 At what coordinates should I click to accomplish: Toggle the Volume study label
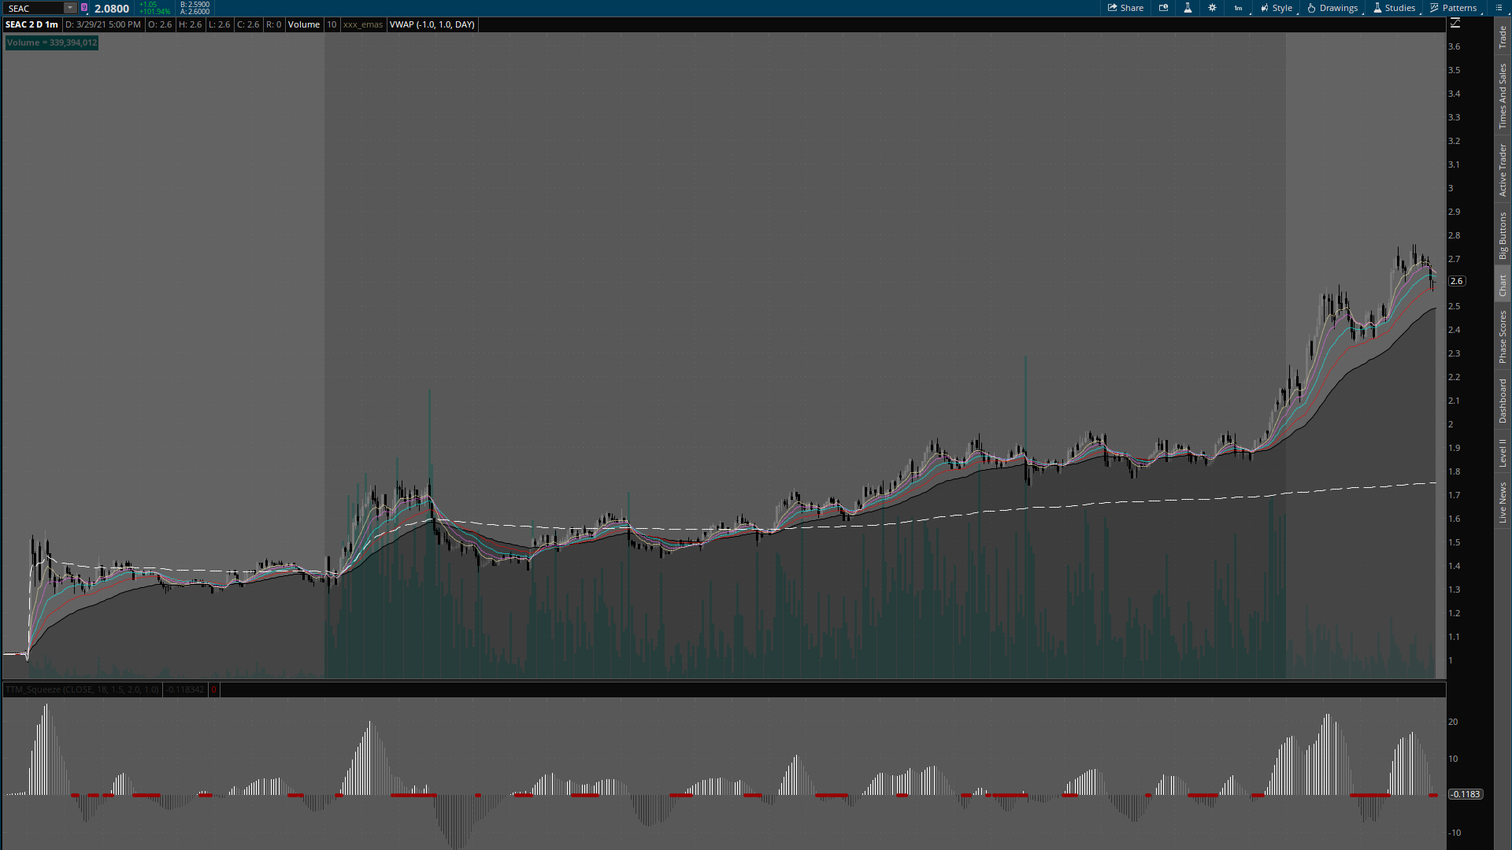(303, 24)
